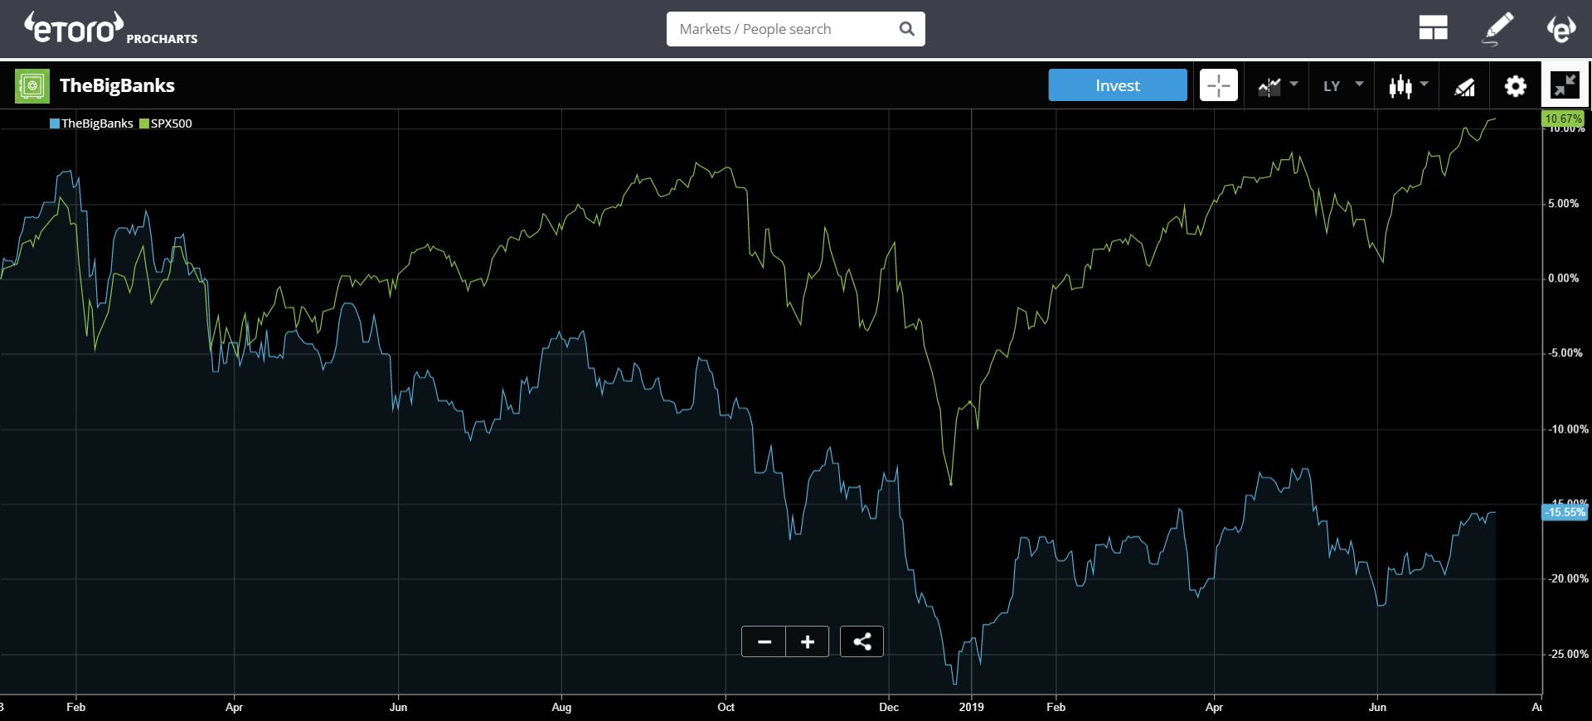Select the pencil drawing tool in header
The image size is (1592, 721).
[1497, 28]
